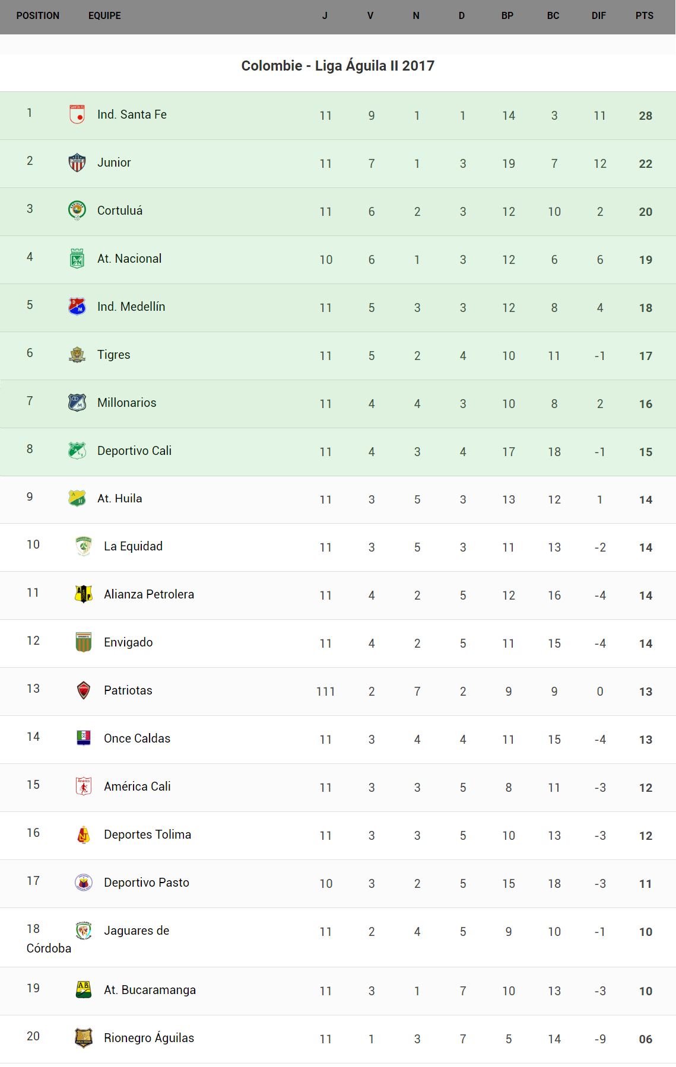The image size is (676, 1067).
Task: Click the Colombie - Liga Águila II 2017 title
Action: pos(338,66)
